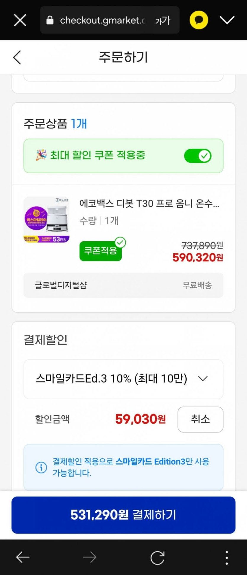
Task: Open the three-dot more options menu
Action: 227,558
